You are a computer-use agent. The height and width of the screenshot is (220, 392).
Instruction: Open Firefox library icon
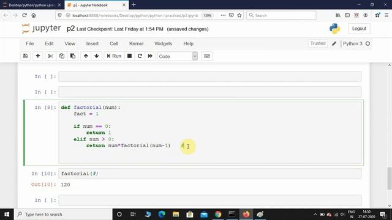(x=338, y=15)
